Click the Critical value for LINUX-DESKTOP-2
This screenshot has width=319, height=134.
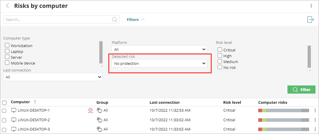click(x=229, y=120)
